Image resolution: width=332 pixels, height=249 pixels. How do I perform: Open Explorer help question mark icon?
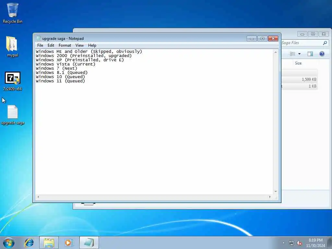pyautogui.click(x=322, y=54)
